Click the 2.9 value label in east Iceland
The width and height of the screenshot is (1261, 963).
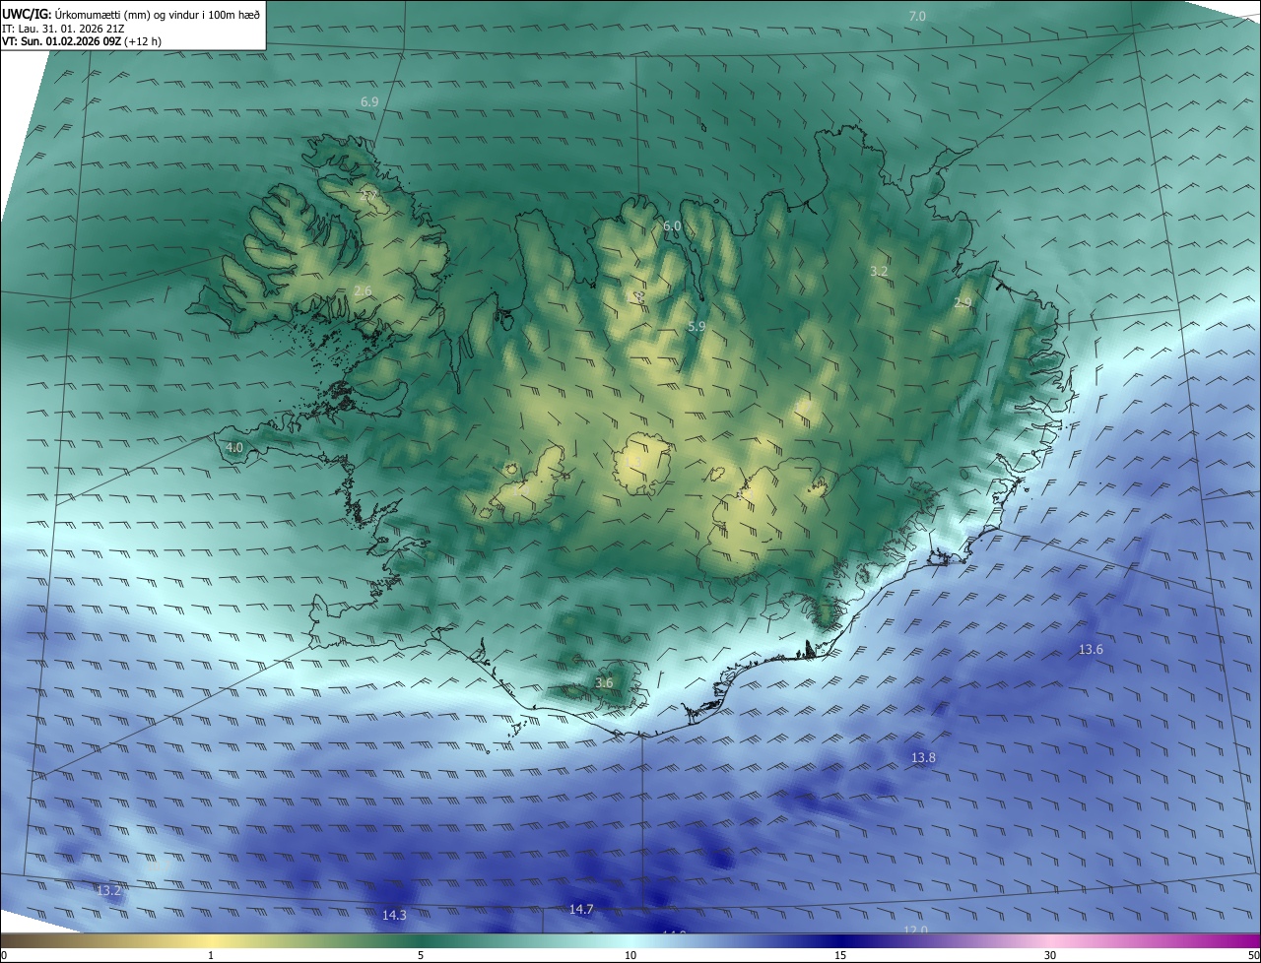[x=962, y=303]
